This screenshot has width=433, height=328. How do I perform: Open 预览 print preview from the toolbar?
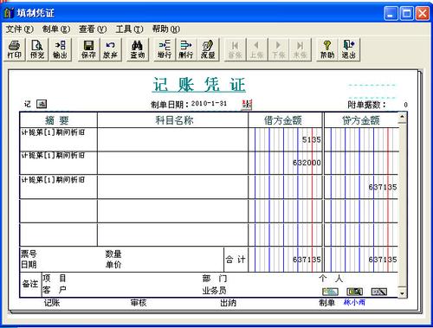click(37, 49)
